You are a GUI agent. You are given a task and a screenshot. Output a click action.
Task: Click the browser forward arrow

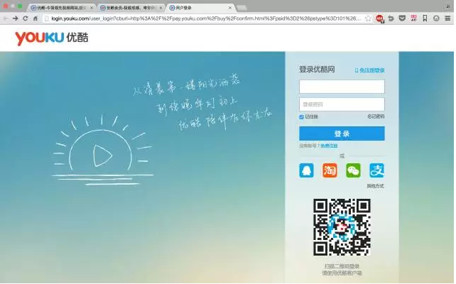tap(16, 18)
